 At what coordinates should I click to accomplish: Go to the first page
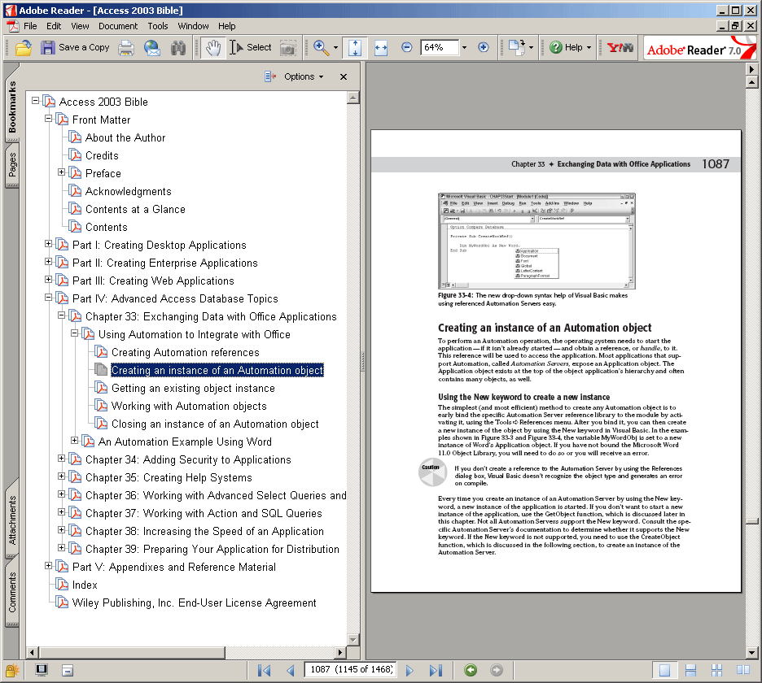264,670
